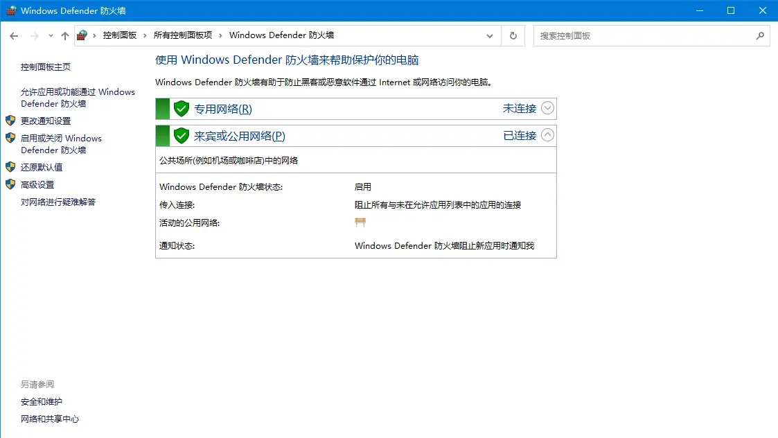Expand the 专用网络 section chevron

(x=547, y=108)
